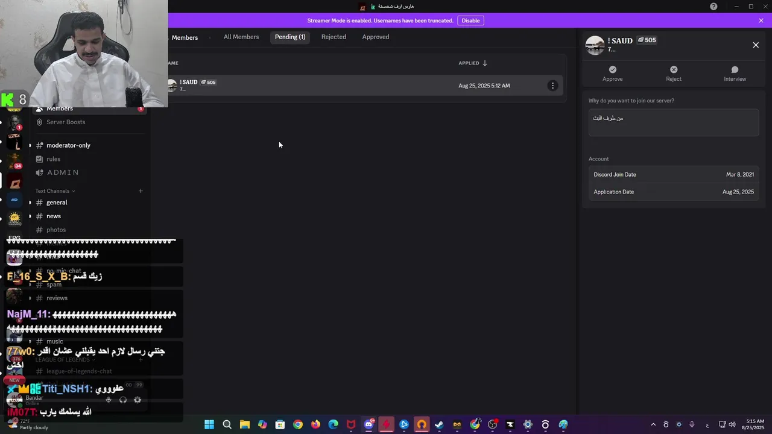Launch Microsoft Edge from the taskbar
This screenshot has height=434, width=772.
pyautogui.click(x=333, y=424)
